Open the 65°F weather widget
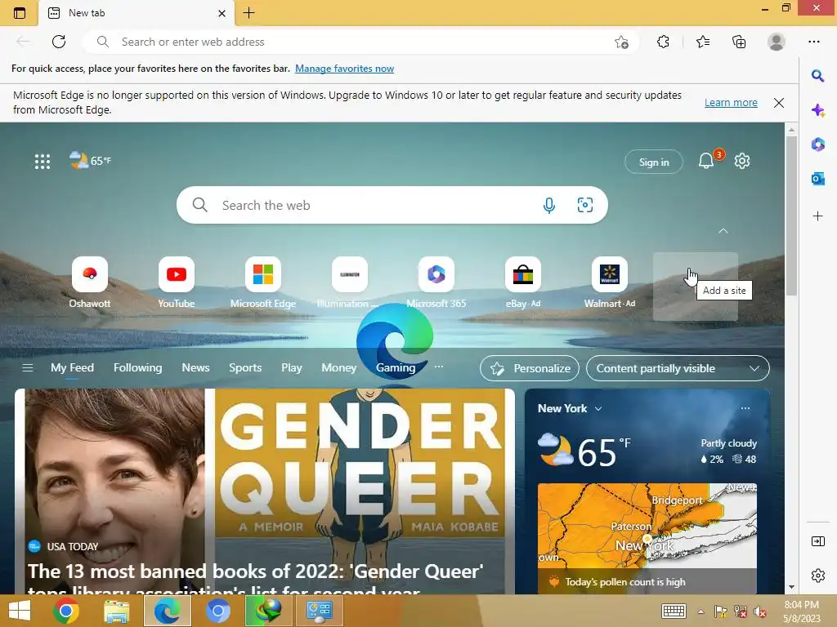Viewport: 837px width, 627px height. (x=90, y=160)
